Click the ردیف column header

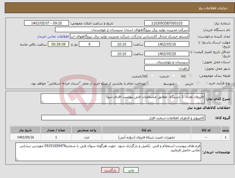[225, 130]
